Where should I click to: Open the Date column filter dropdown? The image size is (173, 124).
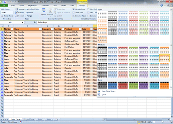tap(91, 29)
